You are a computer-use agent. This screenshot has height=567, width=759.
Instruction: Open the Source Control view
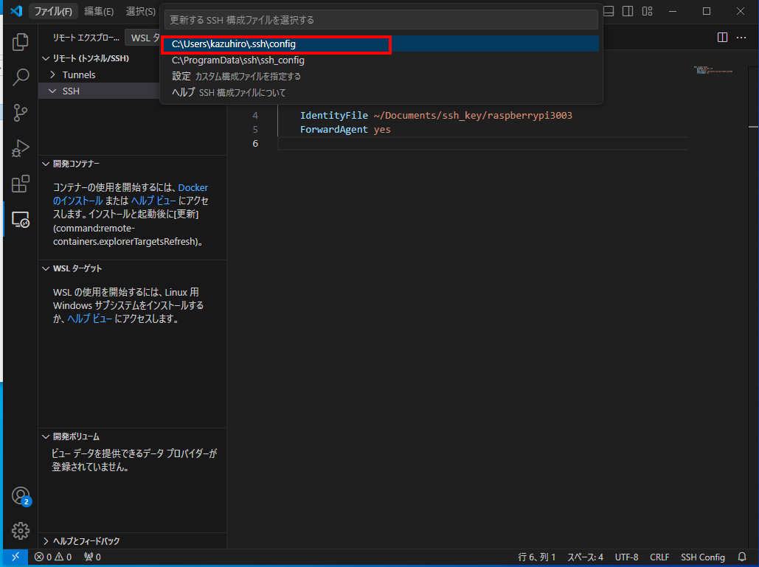click(21, 112)
